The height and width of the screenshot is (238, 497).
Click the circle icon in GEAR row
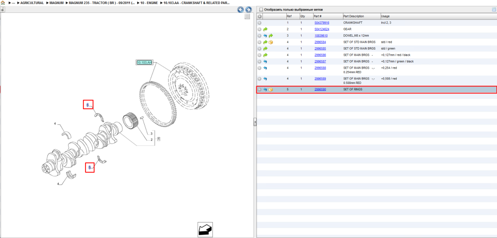click(259, 29)
